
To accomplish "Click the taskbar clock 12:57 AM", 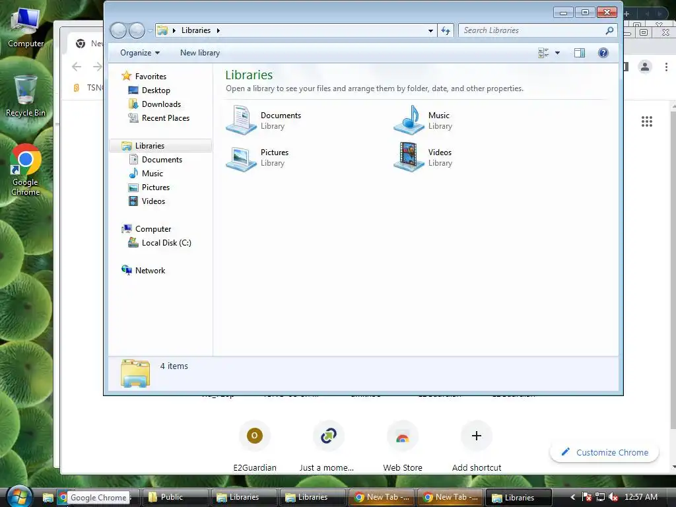I will point(640,497).
